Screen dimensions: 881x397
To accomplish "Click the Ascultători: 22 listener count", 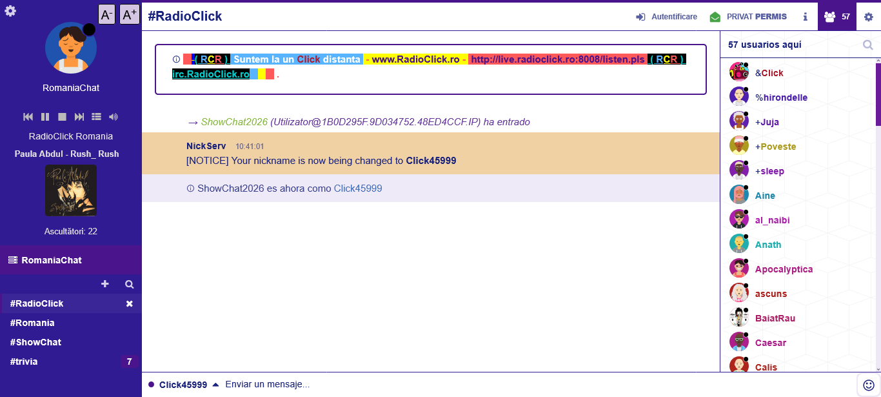I will click(71, 231).
